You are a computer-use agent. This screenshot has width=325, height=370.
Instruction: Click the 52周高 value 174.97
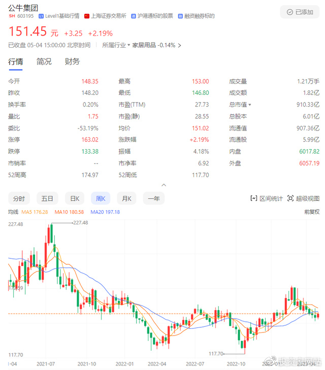[x=90, y=175]
